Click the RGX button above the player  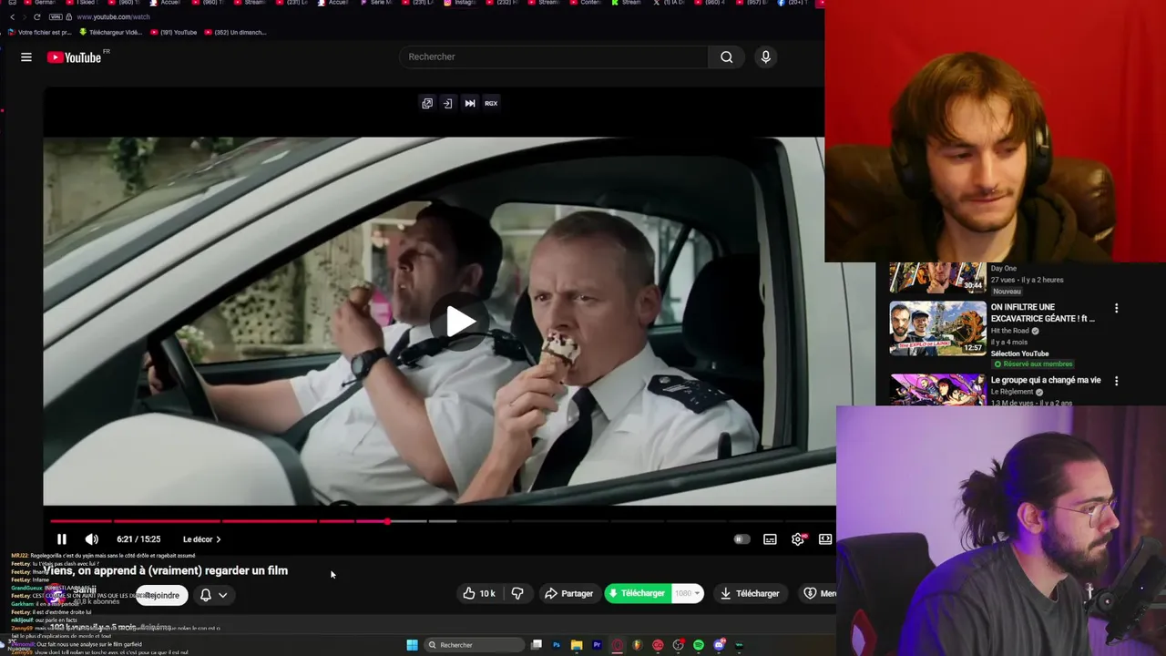[491, 103]
